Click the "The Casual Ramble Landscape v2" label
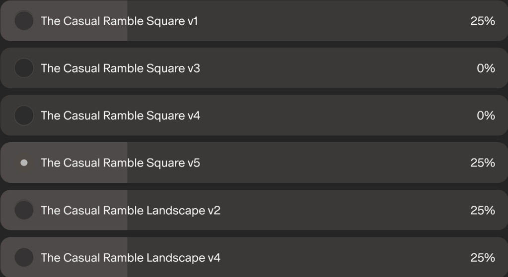 pos(131,210)
